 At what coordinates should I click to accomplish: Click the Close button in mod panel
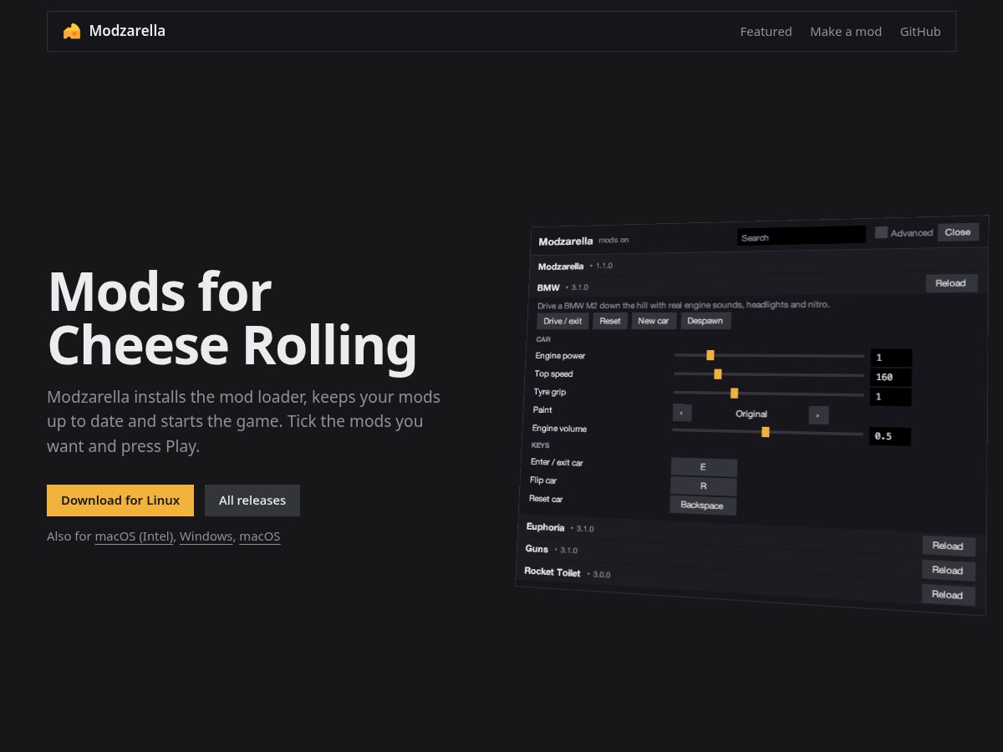[958, 232]
